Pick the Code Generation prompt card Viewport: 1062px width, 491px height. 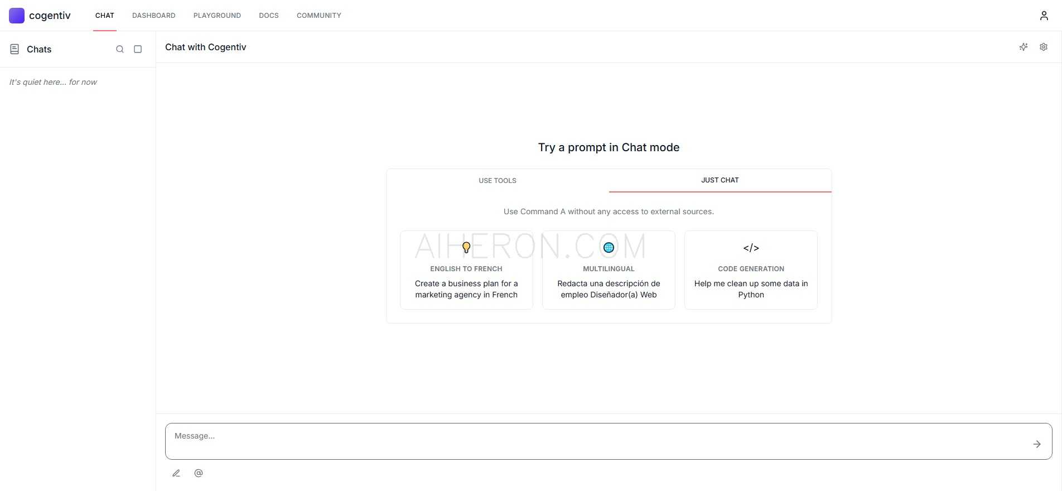[x=751, y=270]
